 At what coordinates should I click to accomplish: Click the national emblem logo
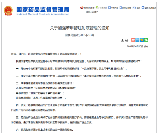click(x=8, y=11)
